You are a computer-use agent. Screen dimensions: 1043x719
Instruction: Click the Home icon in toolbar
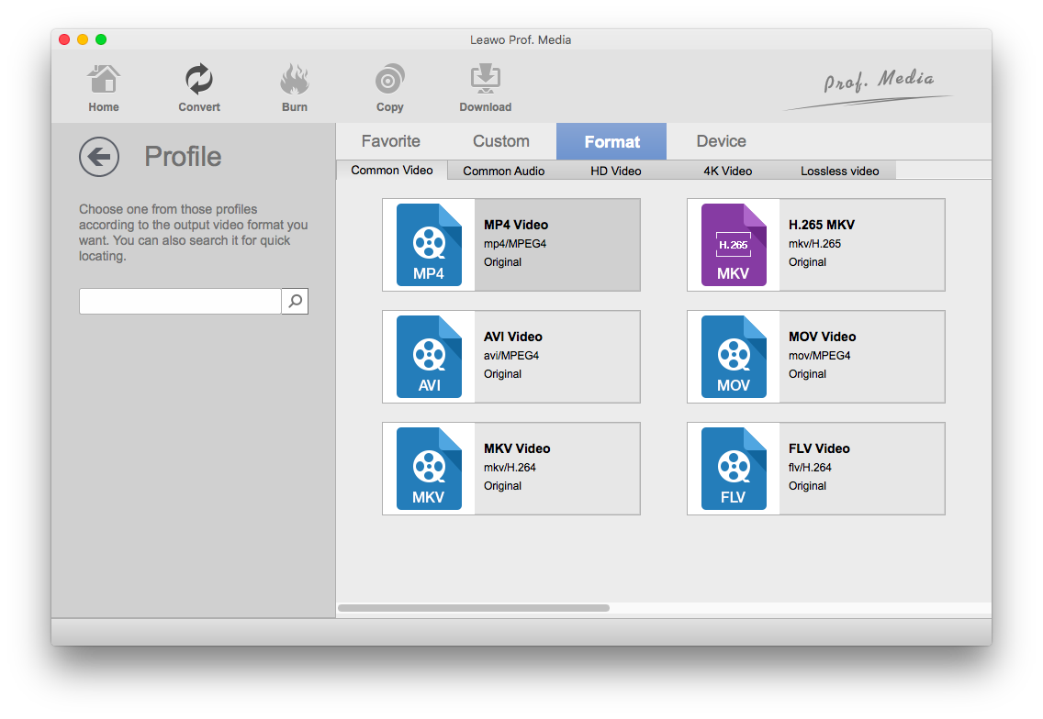click(104, 81)
